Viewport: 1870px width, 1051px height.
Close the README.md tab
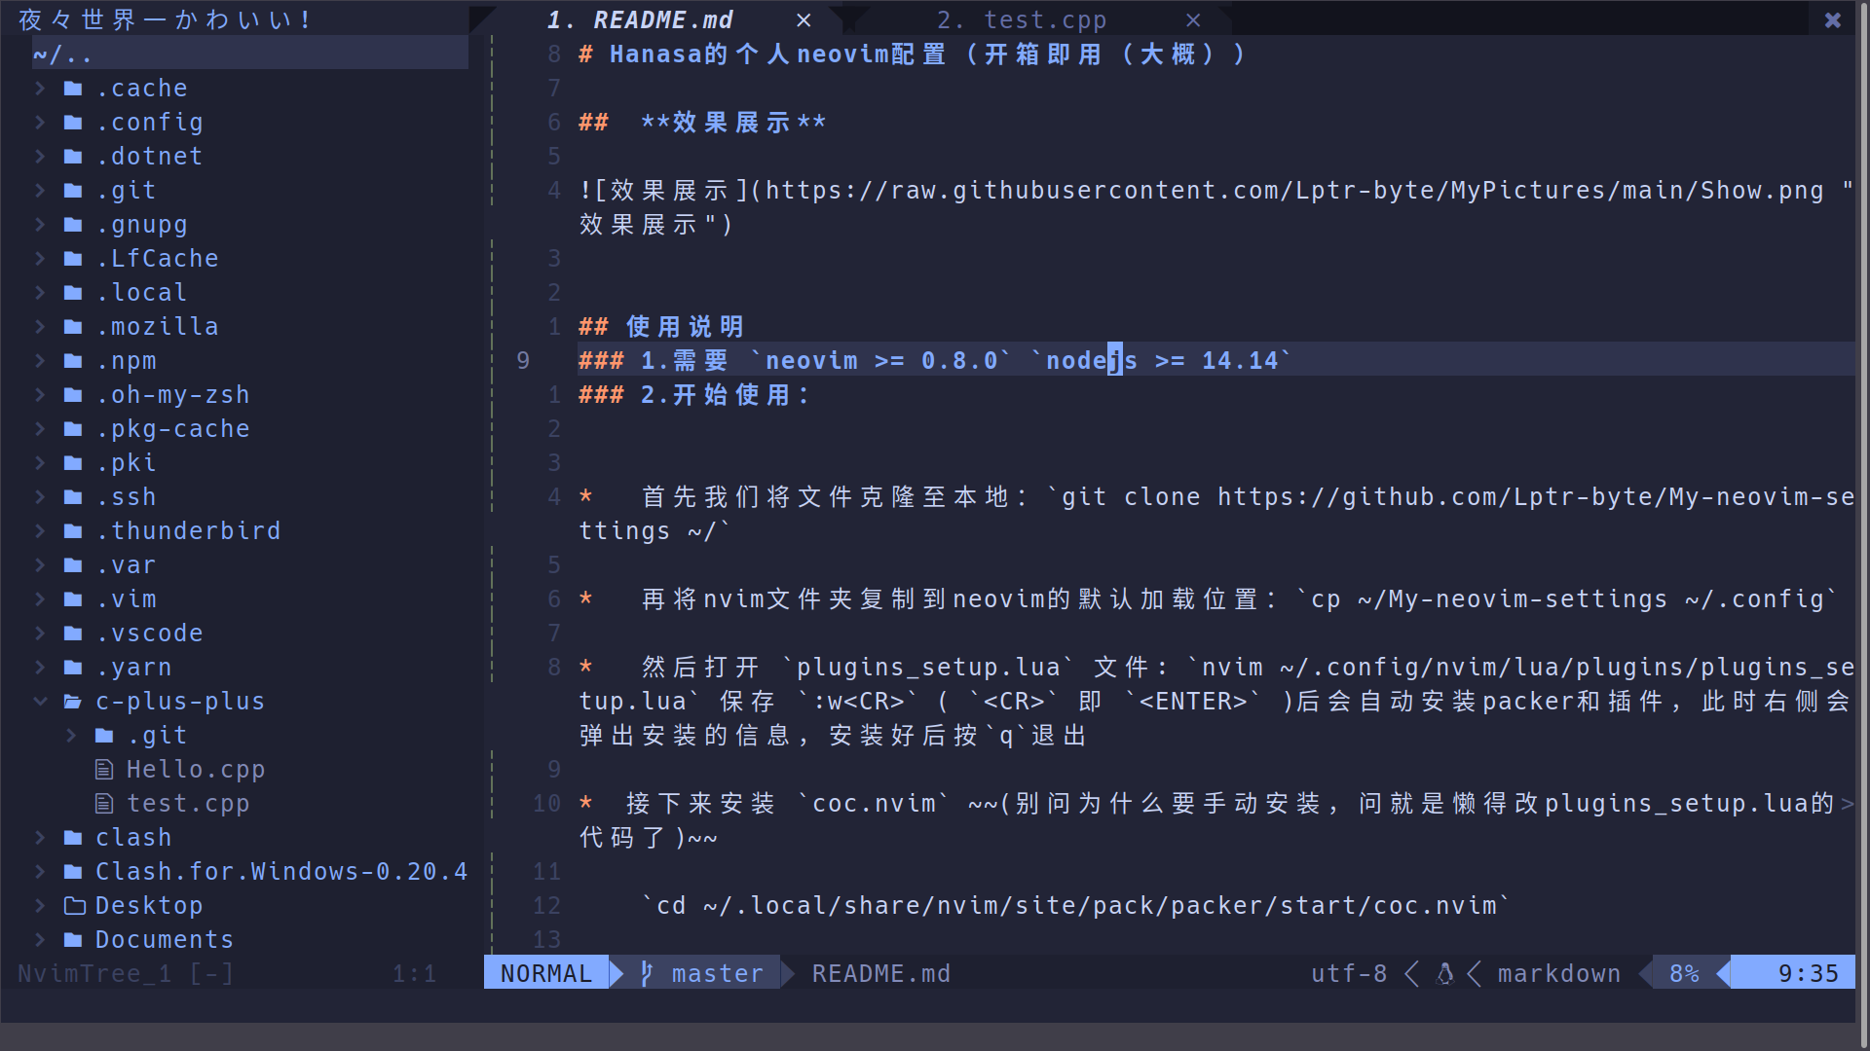[x=804, y=20]
